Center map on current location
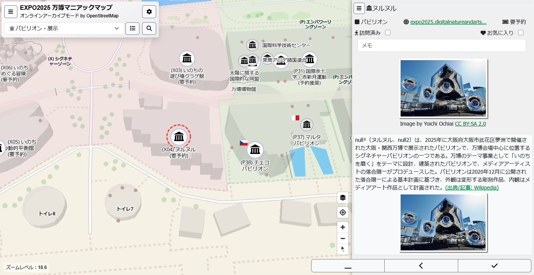This screenshot has height=275, width=534. [x=343, y=212]
